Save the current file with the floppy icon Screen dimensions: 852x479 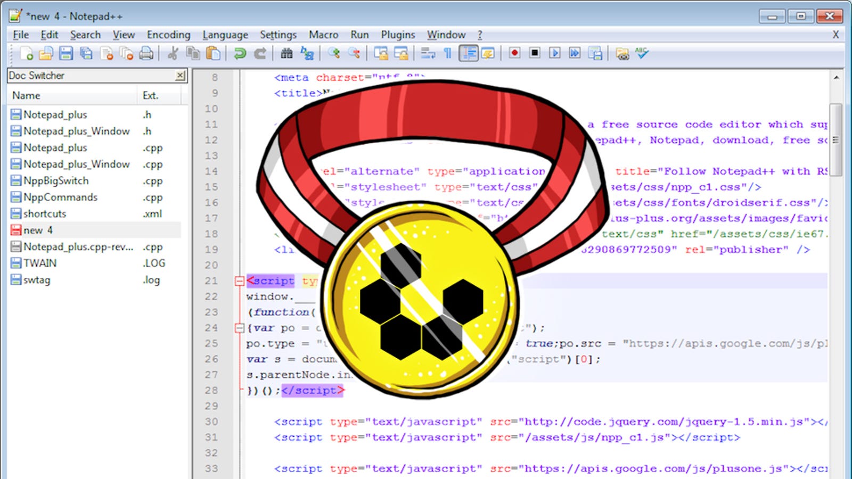(66, 53)
